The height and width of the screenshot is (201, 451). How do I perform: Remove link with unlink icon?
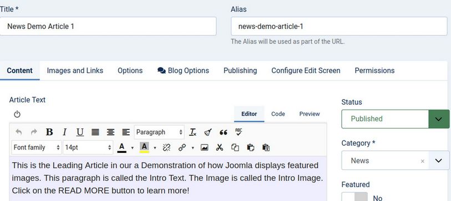tap(166, 148)
